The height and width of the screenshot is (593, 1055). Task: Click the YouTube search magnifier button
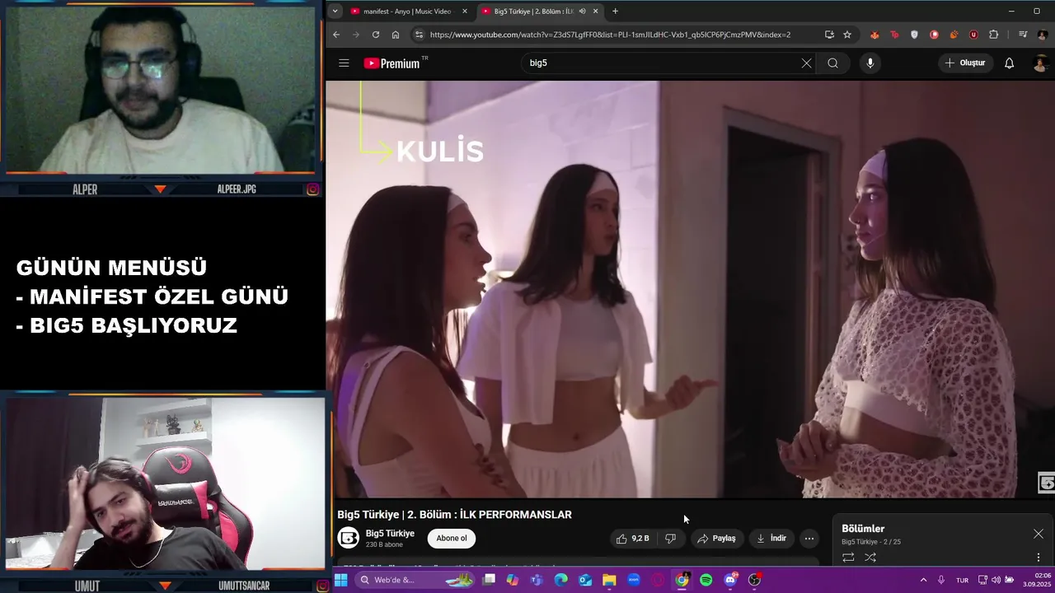832,63
